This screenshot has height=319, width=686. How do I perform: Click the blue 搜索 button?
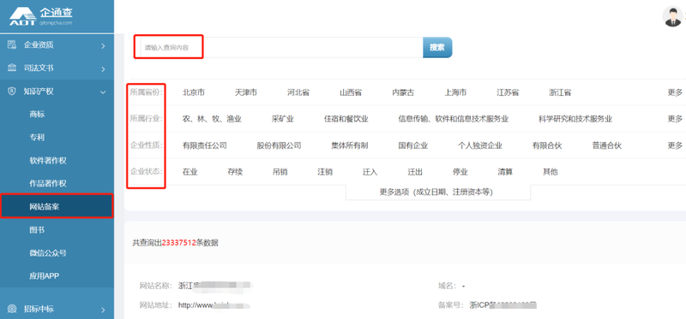[x=437, y=48]
